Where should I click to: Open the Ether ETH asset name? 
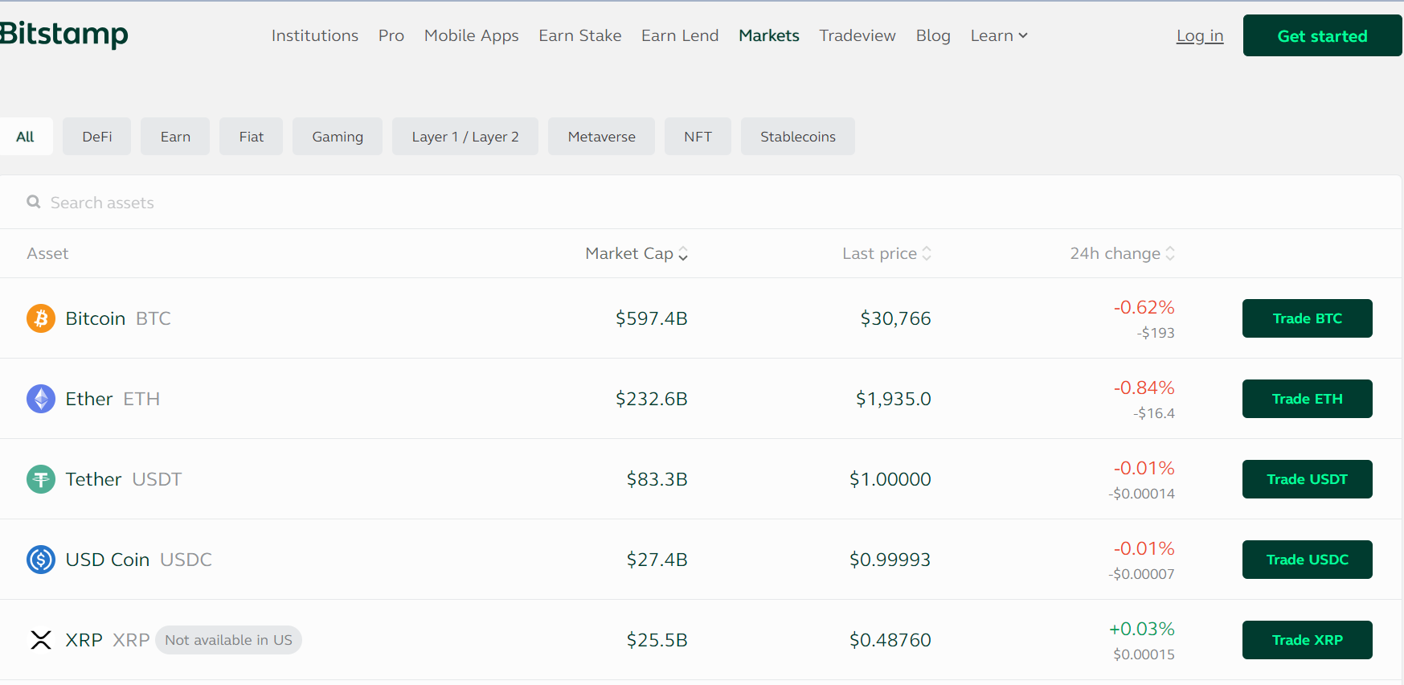pos(113,399)
